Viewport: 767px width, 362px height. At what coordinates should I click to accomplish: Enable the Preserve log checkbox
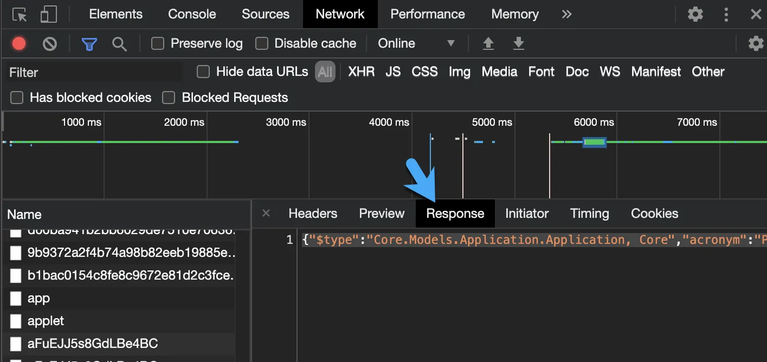pyautogui.click(x=158, y=43)
